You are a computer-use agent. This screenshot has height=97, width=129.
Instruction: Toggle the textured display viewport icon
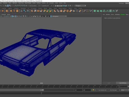(17, 16)
